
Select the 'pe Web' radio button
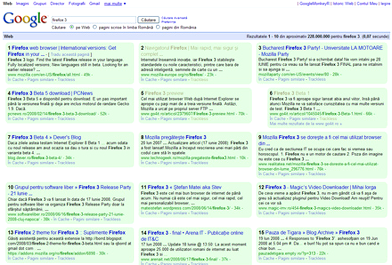pyautogui.click(x=72, y=27)
